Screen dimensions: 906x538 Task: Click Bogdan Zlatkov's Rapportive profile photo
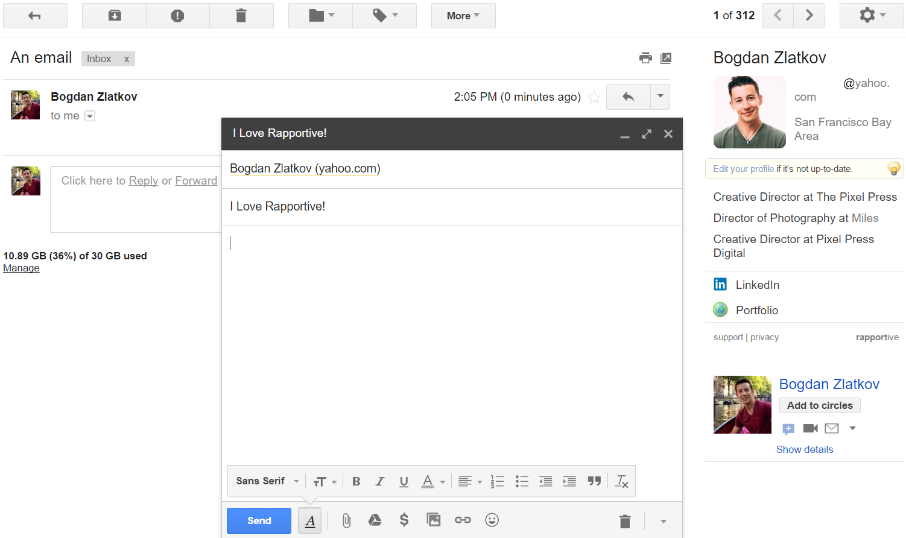(750, 112)
